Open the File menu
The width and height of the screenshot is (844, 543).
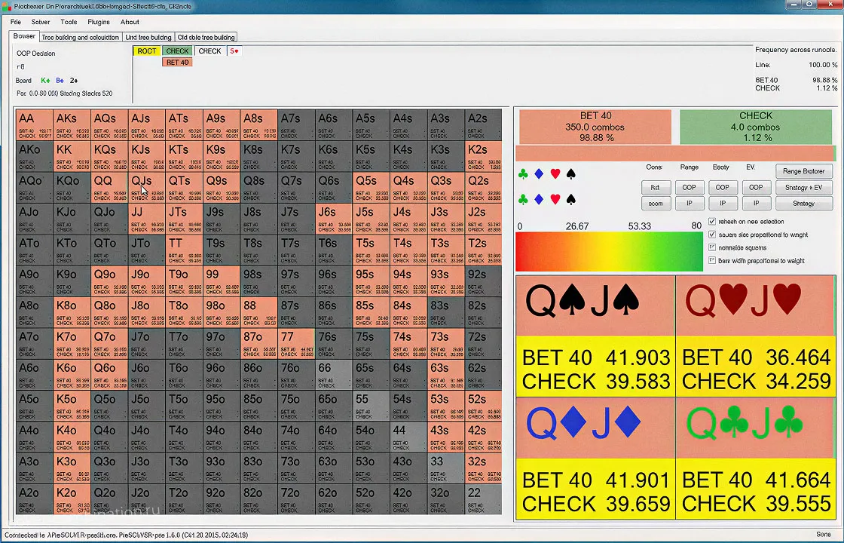[x=16, y=22]
